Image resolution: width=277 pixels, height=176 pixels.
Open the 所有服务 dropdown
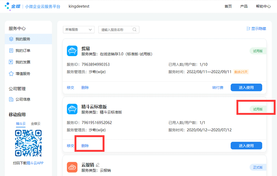(79, 29)
